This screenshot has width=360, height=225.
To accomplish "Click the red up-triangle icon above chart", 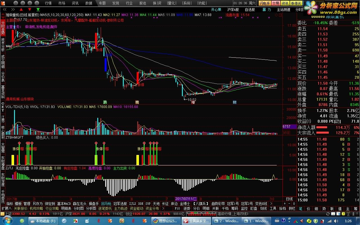I will click(21, 10).
